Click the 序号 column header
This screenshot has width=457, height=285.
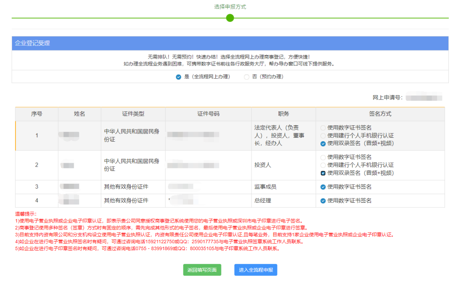tap(36, 114)
